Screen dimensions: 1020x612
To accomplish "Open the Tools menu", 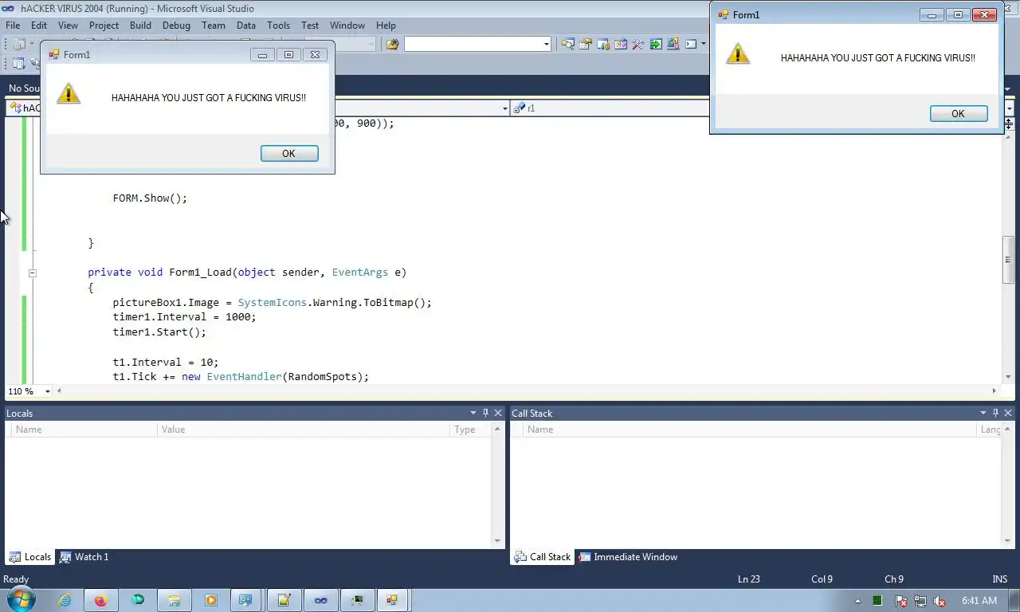I will point(278,25).
